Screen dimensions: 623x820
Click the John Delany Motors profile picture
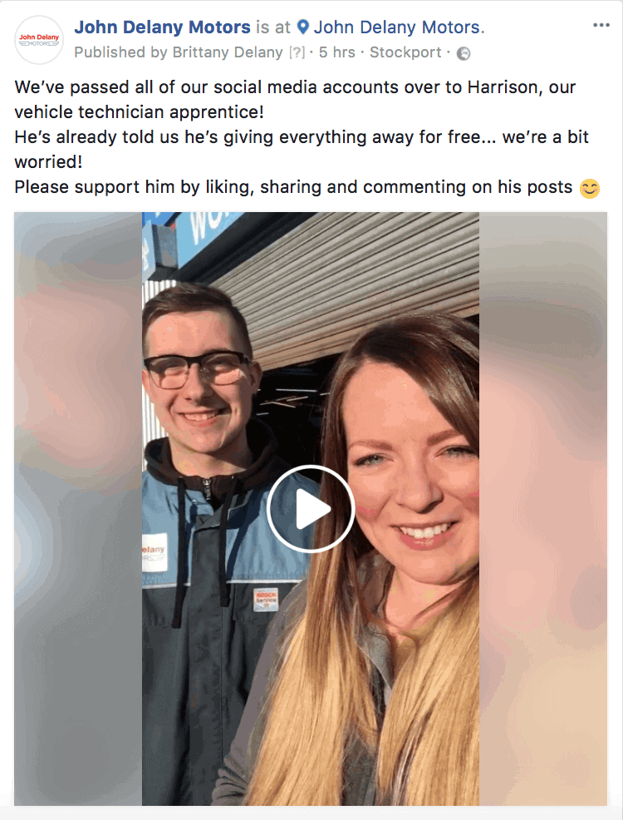pyautogui.click(x=39, y=40)
